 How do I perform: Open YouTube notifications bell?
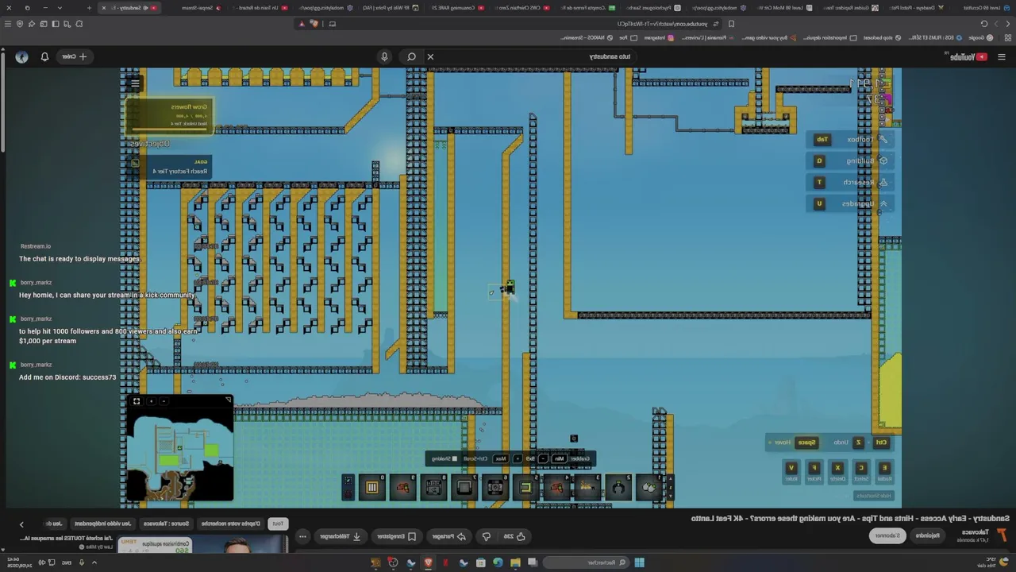point(44,56)
